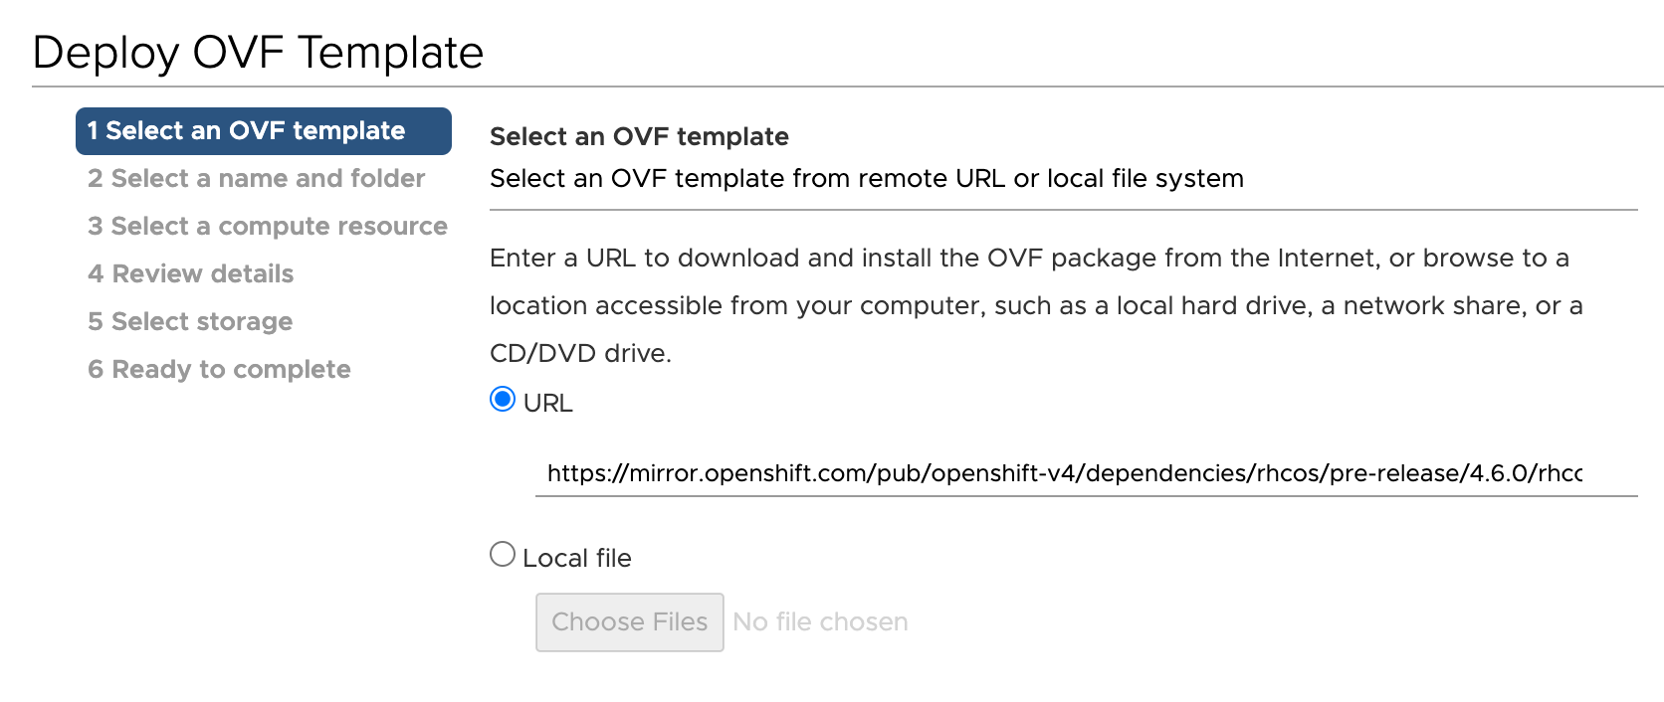1664x702 pixels.
Task: Click the remote URL or local file system subtitle
Action: [x=866, y=179]
